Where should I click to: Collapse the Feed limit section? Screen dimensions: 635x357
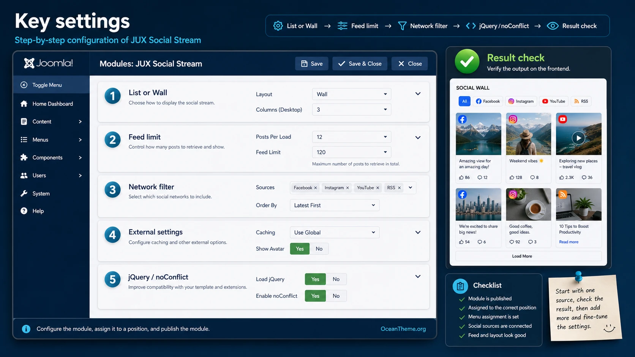[x=418, y=138]
